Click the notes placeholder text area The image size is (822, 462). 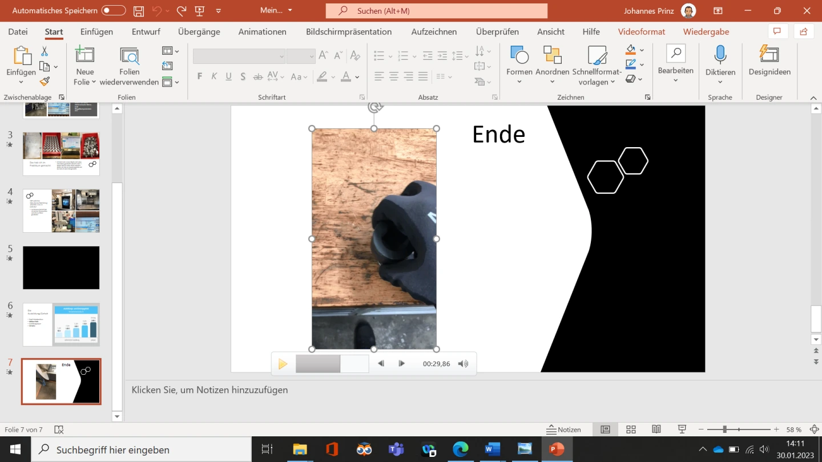(x=209, y=390)
